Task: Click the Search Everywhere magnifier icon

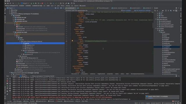Action: click(74, 3)
